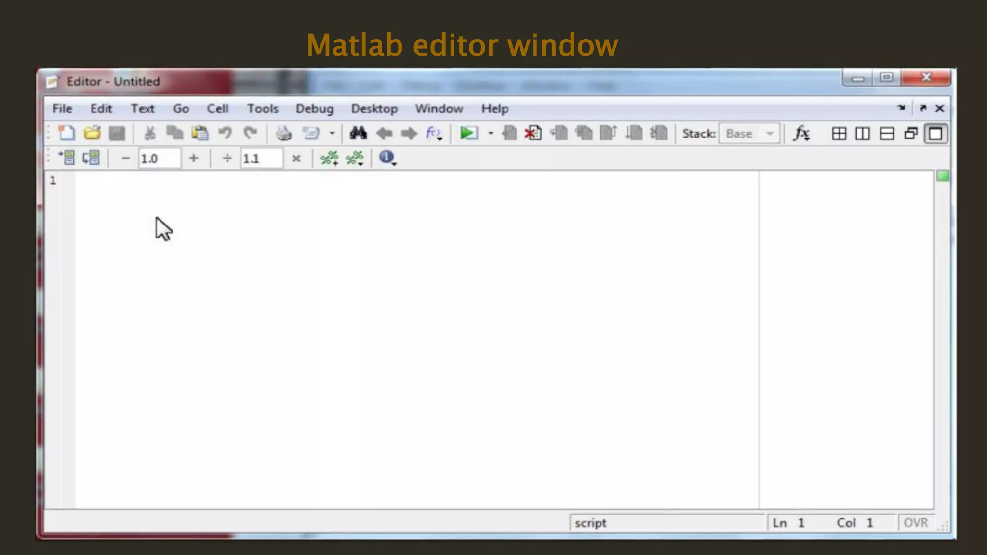Toggle OVR overwrite mode in status bar
The height and width of the screenshot is (555, 987).
pyautogui.click(x=916, y=523)
